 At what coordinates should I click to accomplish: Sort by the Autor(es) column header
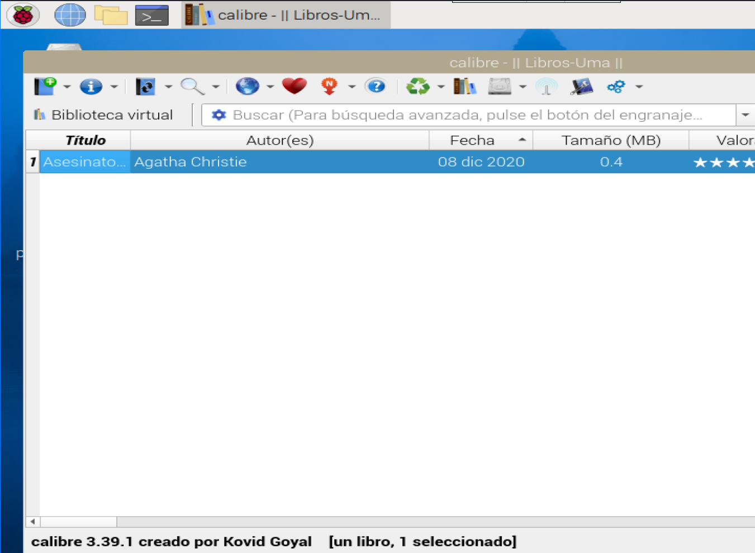tap(280, 140)
